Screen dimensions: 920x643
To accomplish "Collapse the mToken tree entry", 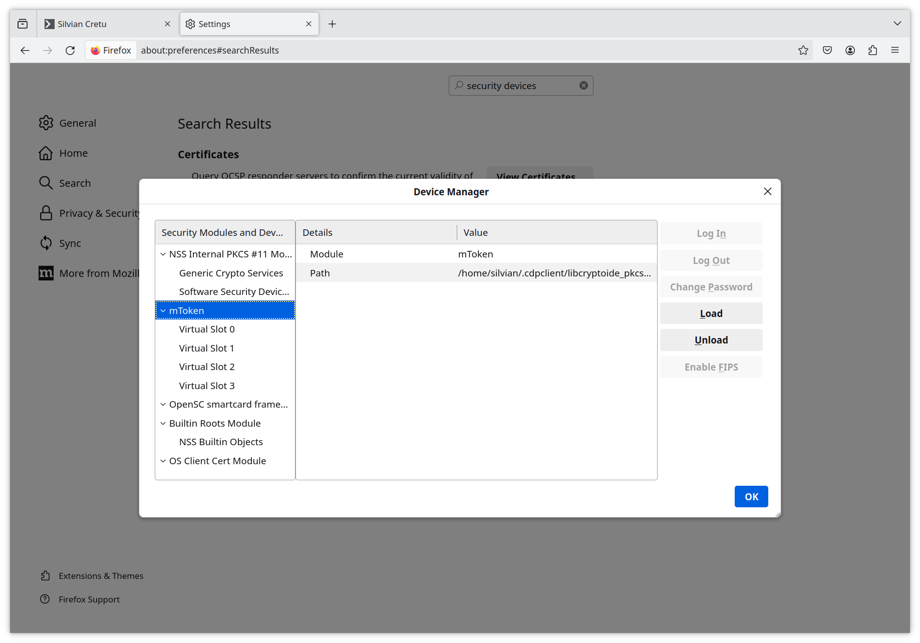I will 163,310.
